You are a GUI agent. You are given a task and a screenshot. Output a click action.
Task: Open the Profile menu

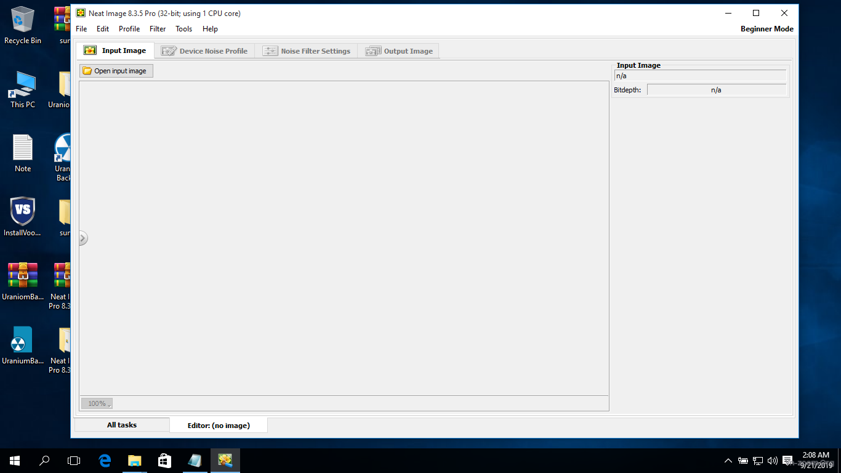pyautogui.click(x=129, y=29)
